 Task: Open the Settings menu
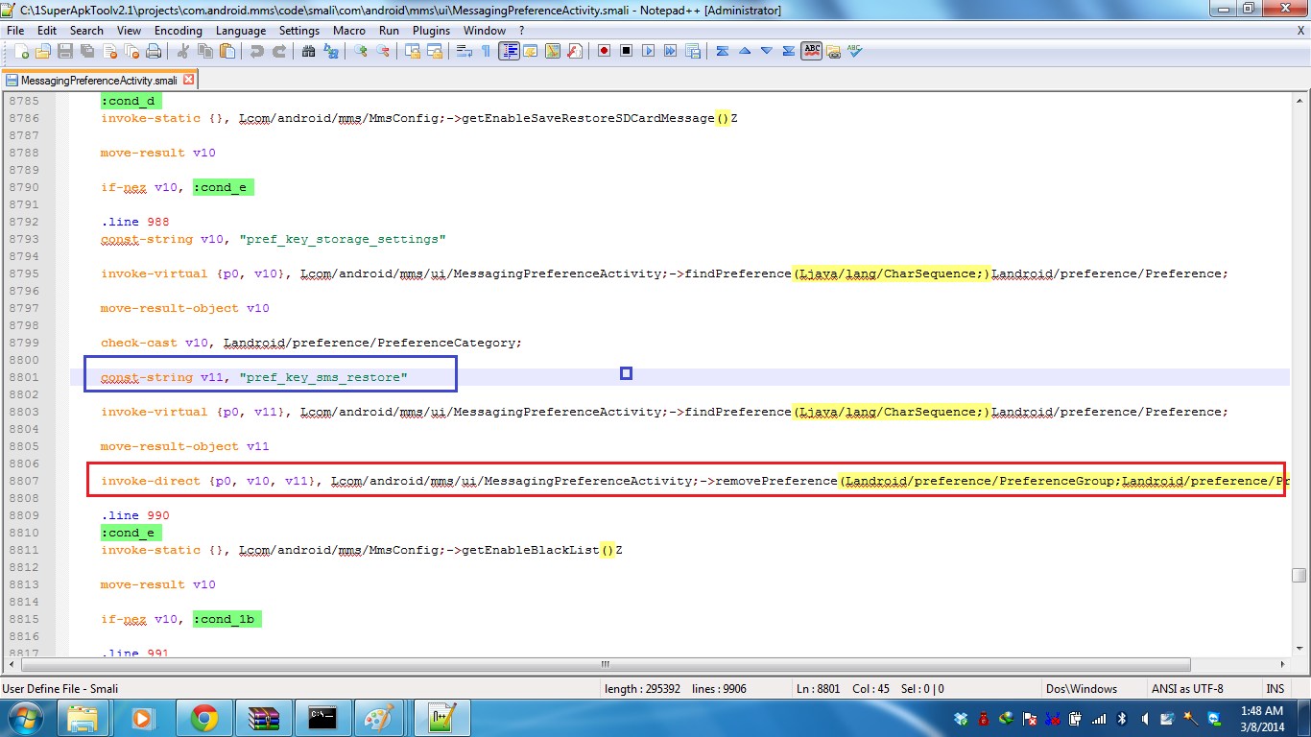point(299,31)
